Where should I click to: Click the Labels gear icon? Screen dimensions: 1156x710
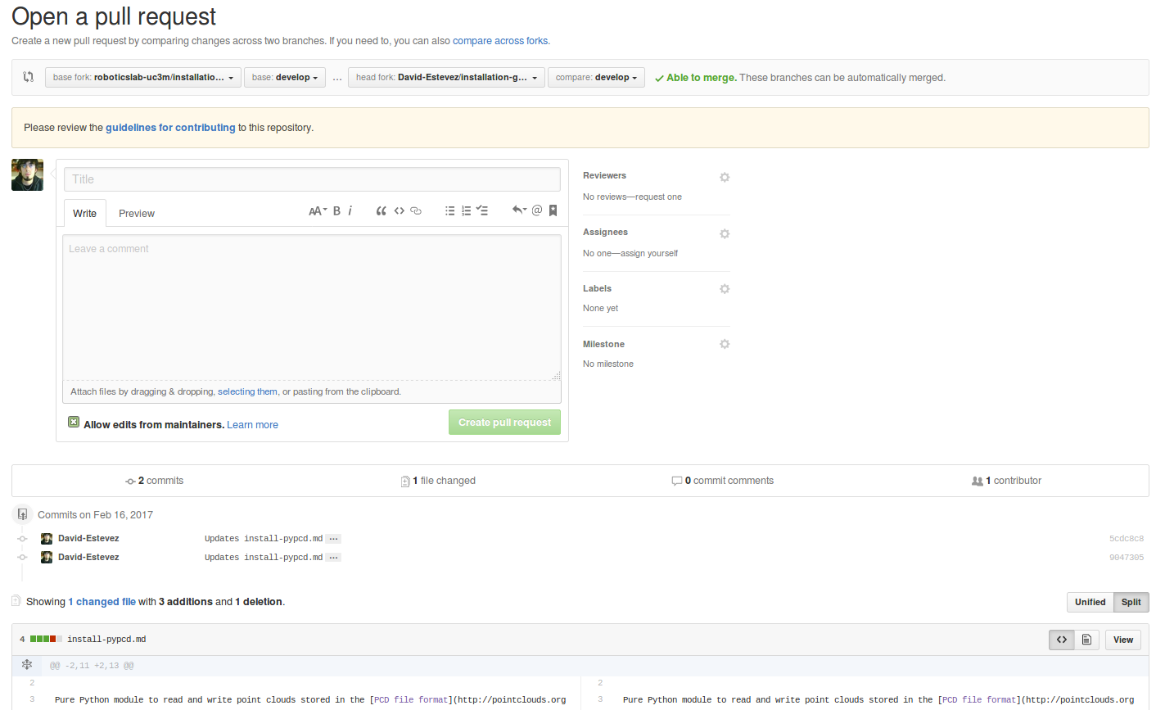[x=724, y=289]
